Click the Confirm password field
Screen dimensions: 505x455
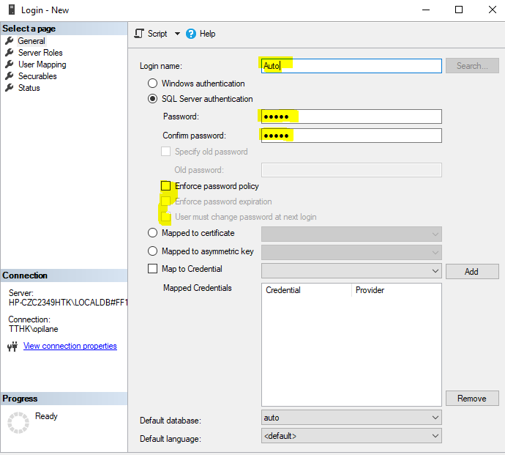tap(351, 136)
